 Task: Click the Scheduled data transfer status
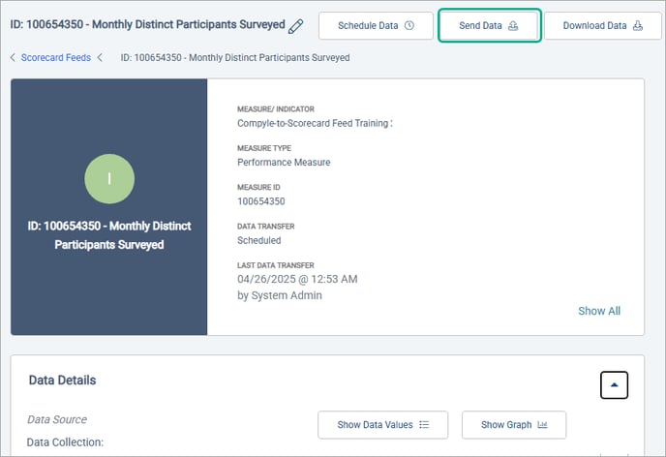(x=258, y=240)
